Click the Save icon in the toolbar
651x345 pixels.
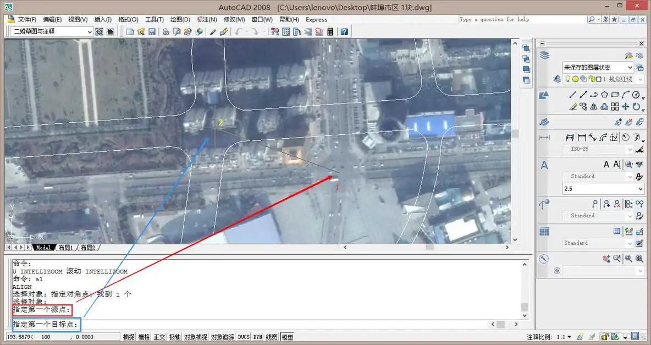152,32
